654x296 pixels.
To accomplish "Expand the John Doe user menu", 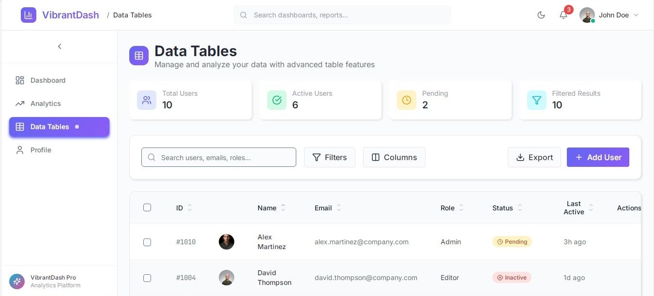I will click(x=610, y=15).
